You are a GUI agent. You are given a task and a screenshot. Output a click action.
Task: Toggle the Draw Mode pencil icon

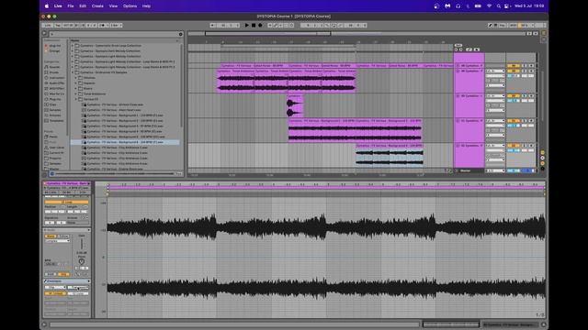pos(490,26)
